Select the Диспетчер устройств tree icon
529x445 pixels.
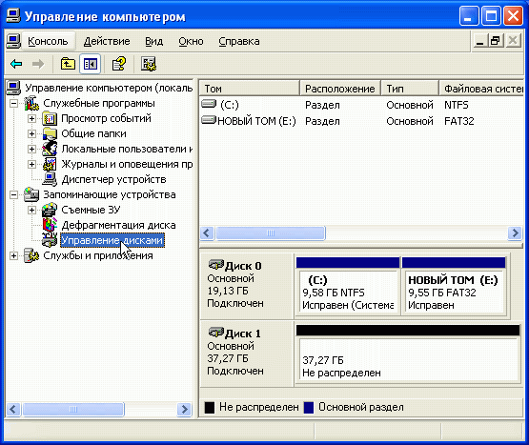click(x=50, y=179)
